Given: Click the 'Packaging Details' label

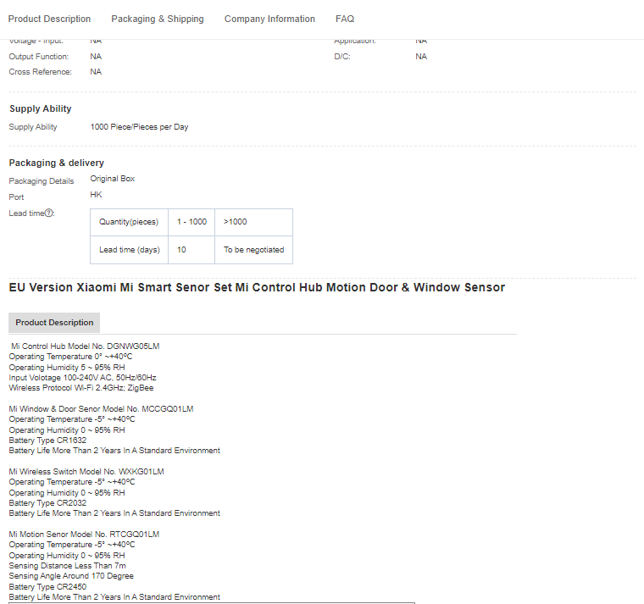Looking at the screenshot, I should point(42,181).
